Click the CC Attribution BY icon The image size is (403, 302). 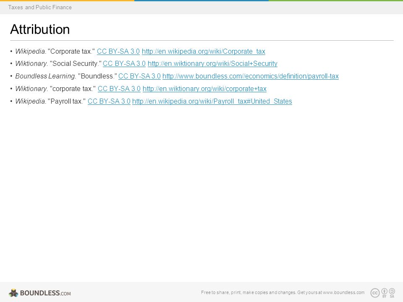point(384,293)
